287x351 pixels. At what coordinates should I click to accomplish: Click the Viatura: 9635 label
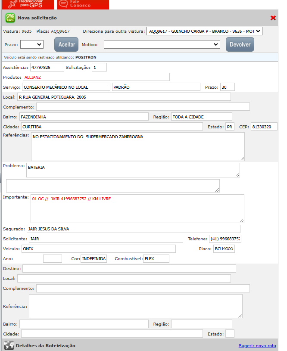click(x=17, y=31)
